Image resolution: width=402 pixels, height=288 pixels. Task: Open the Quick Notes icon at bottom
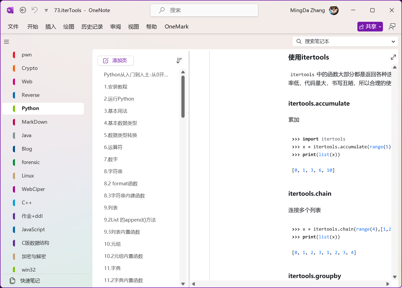[13, 281]
